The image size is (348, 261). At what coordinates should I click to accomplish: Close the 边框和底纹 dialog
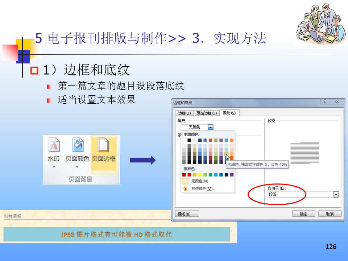pyautogui.click(x=337, y=101)
